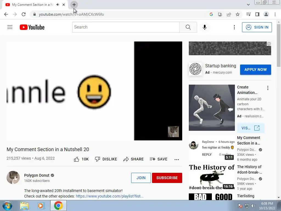The image size is (281, 211).
Task: Open more actions ellipsis under video
Action: pyautogui.click(x=177, y=160)
